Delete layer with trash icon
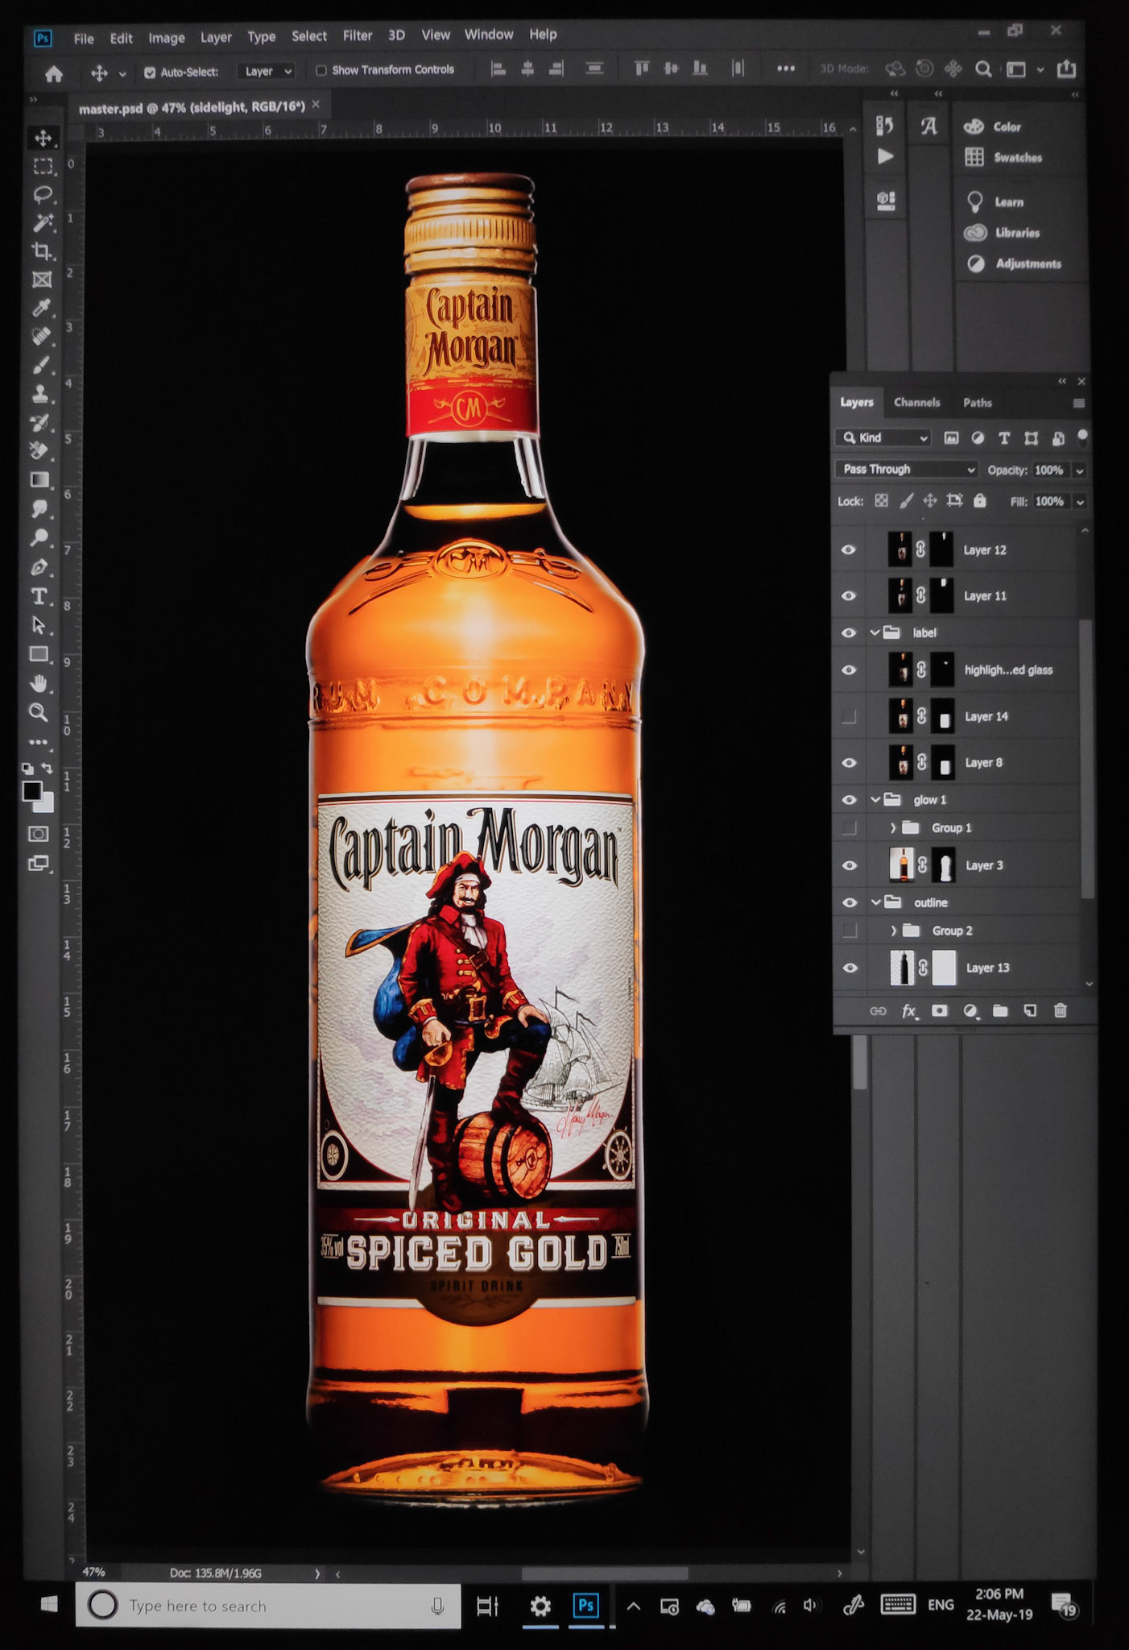Viewport: 1129px width, 1650px height. coord(1061,1010)
